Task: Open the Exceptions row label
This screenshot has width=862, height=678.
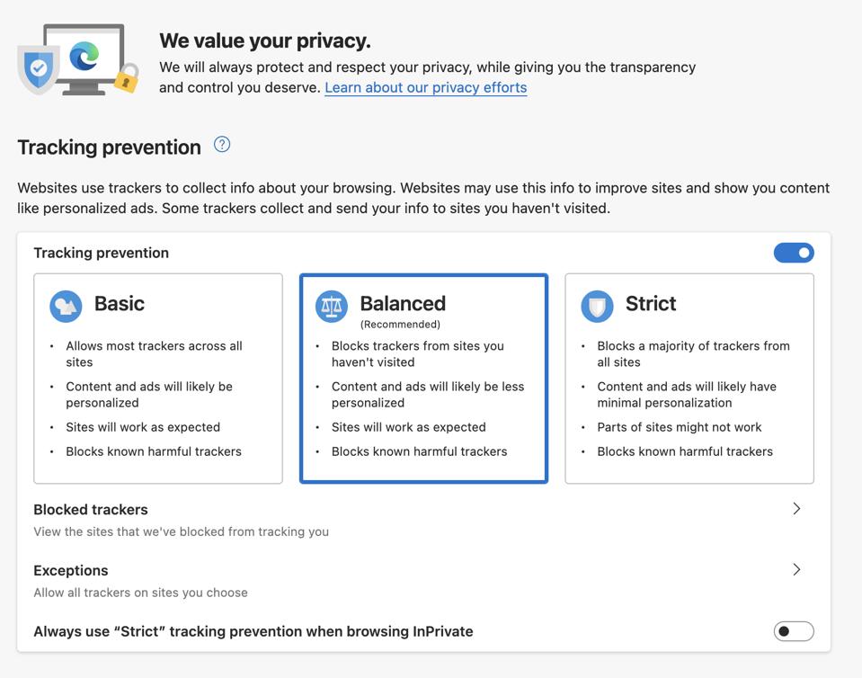Action: coord(71,571)
